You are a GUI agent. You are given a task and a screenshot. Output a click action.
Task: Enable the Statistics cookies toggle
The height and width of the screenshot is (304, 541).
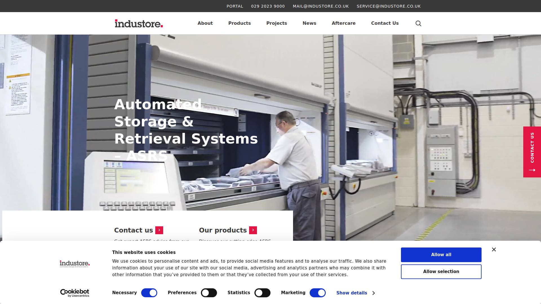coord(262,293)
